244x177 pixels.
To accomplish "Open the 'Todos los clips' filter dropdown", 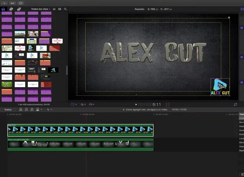I will click(40, 9).
